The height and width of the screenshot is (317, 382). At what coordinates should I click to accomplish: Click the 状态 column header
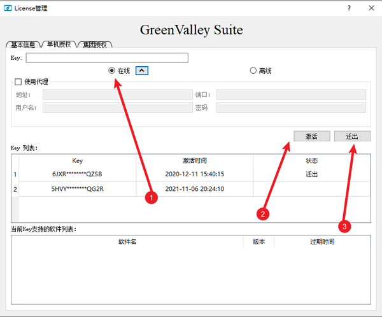pyautogui.click(x=311, y=160)
